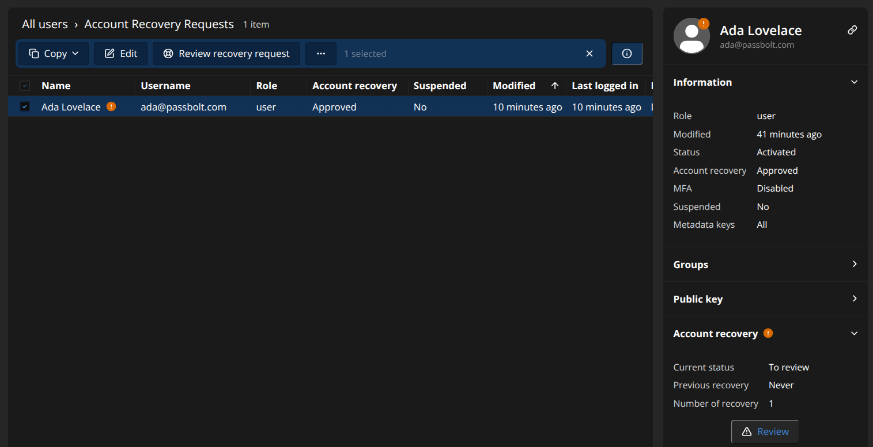Open the All users breadcrumb

tap(45, 24)
